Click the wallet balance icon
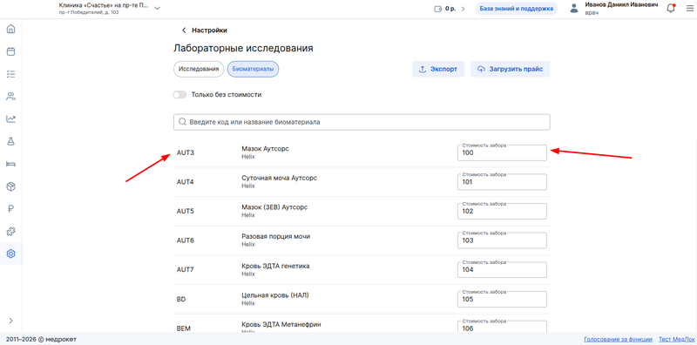Screen dimensions: 697x345 click(x=438, y=9)
